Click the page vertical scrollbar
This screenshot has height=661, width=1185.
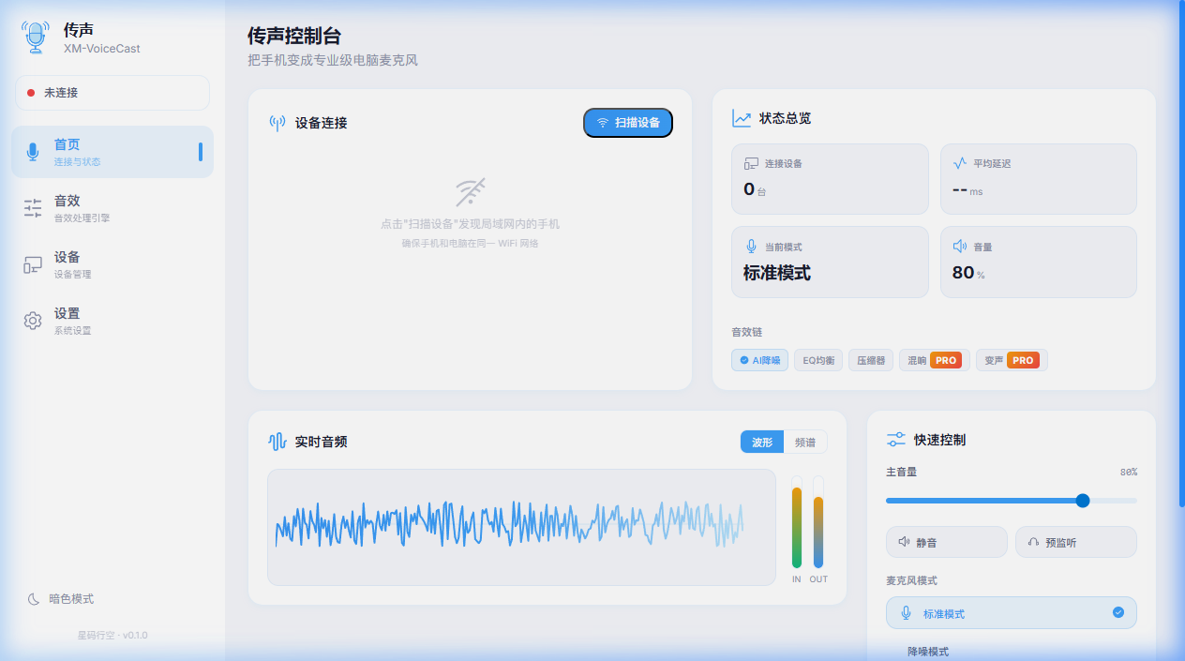[x=1181, y=253]
